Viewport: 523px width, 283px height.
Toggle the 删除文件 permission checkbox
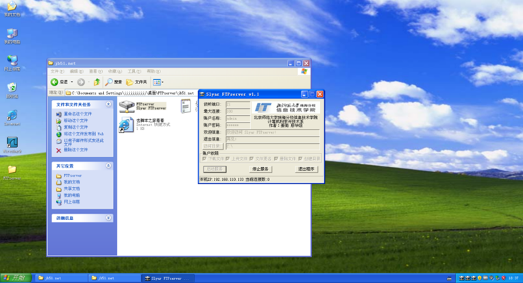click(x=276, y=159)
